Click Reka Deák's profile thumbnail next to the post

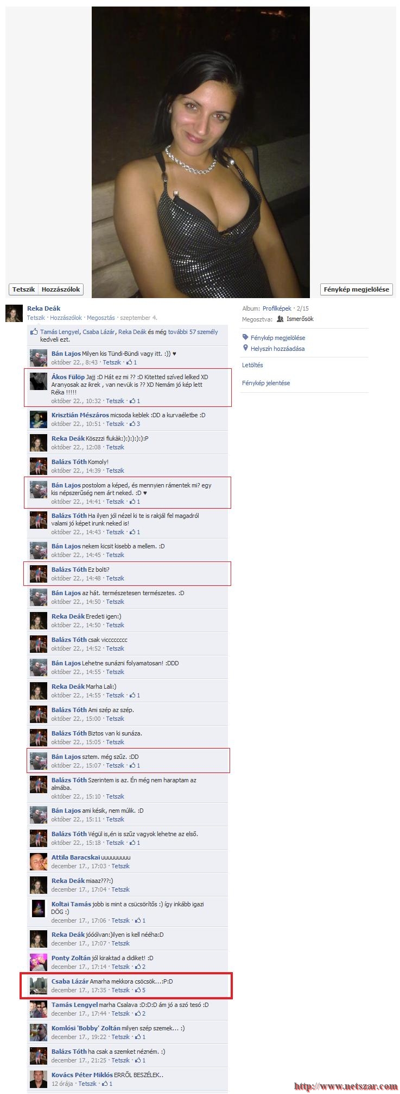click(x=14, y=313)
